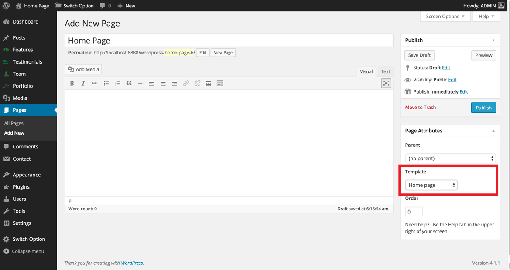The height and width of the screenshot is (270, 510).
Task: Insert a blockquote
Action: [129, 83]
